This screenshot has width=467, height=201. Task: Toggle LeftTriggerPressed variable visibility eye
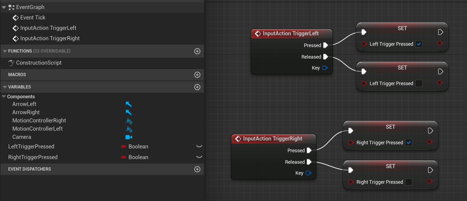199,147
